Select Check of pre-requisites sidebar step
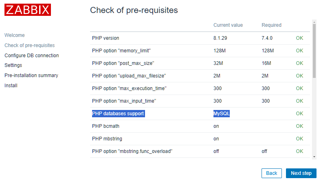The height and width of the screenshot is (183, 321). (29, 45)
